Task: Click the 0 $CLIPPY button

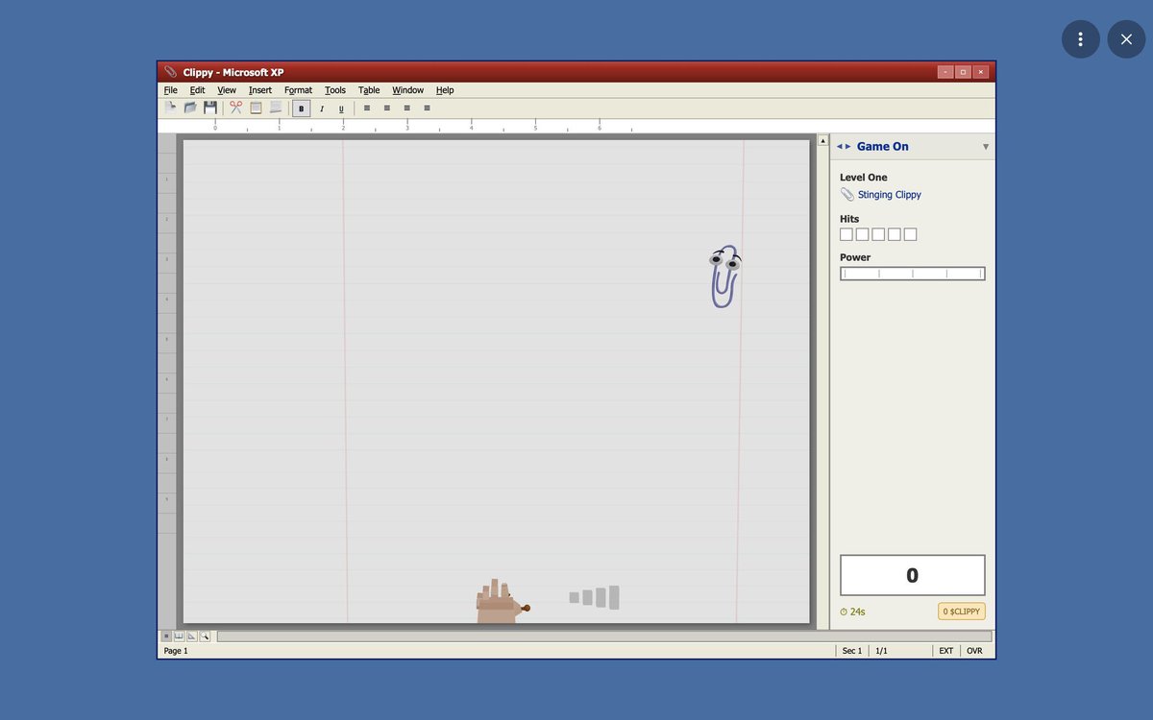Action: (x=962, y=612)
